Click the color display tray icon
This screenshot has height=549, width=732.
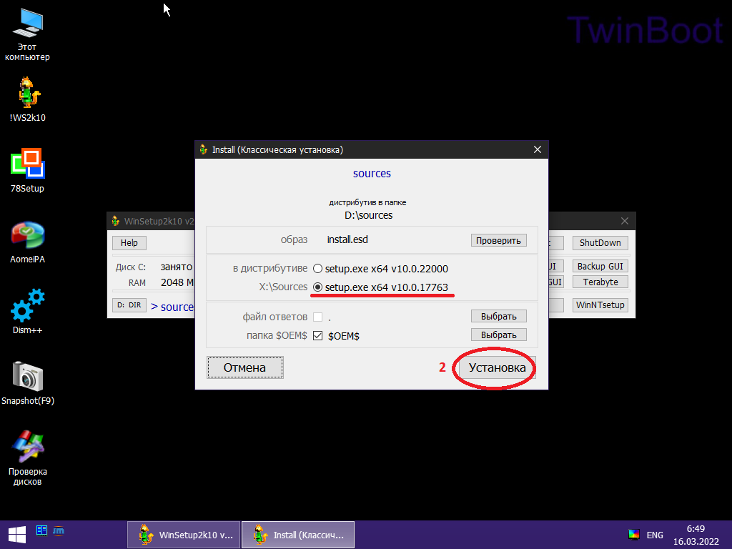coord(633,535)
